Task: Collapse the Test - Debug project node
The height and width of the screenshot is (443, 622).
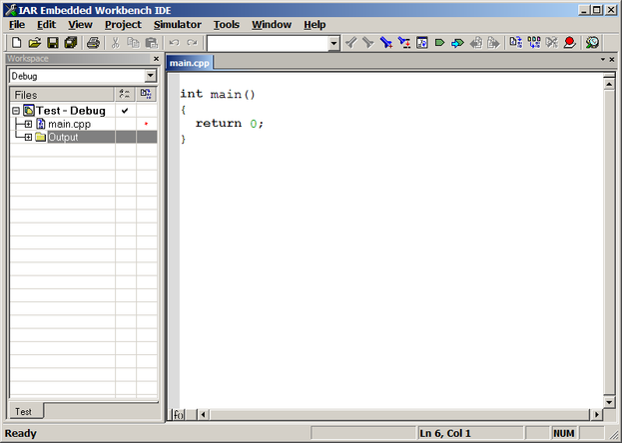Action: click(x=16, y=111)
